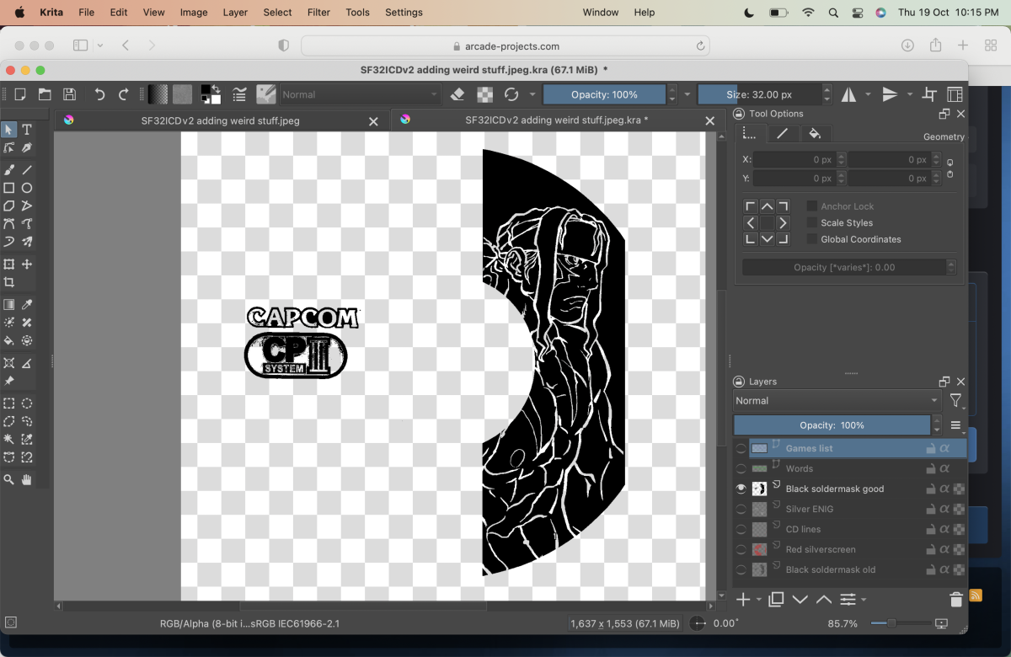Toggle preserve alpha in toolbar
The image size is (1011, 657).
(484, 94)
